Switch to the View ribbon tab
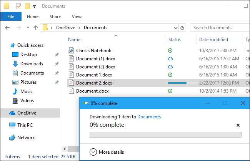Viewport: 250px width, 161px height. coord(77,17)
